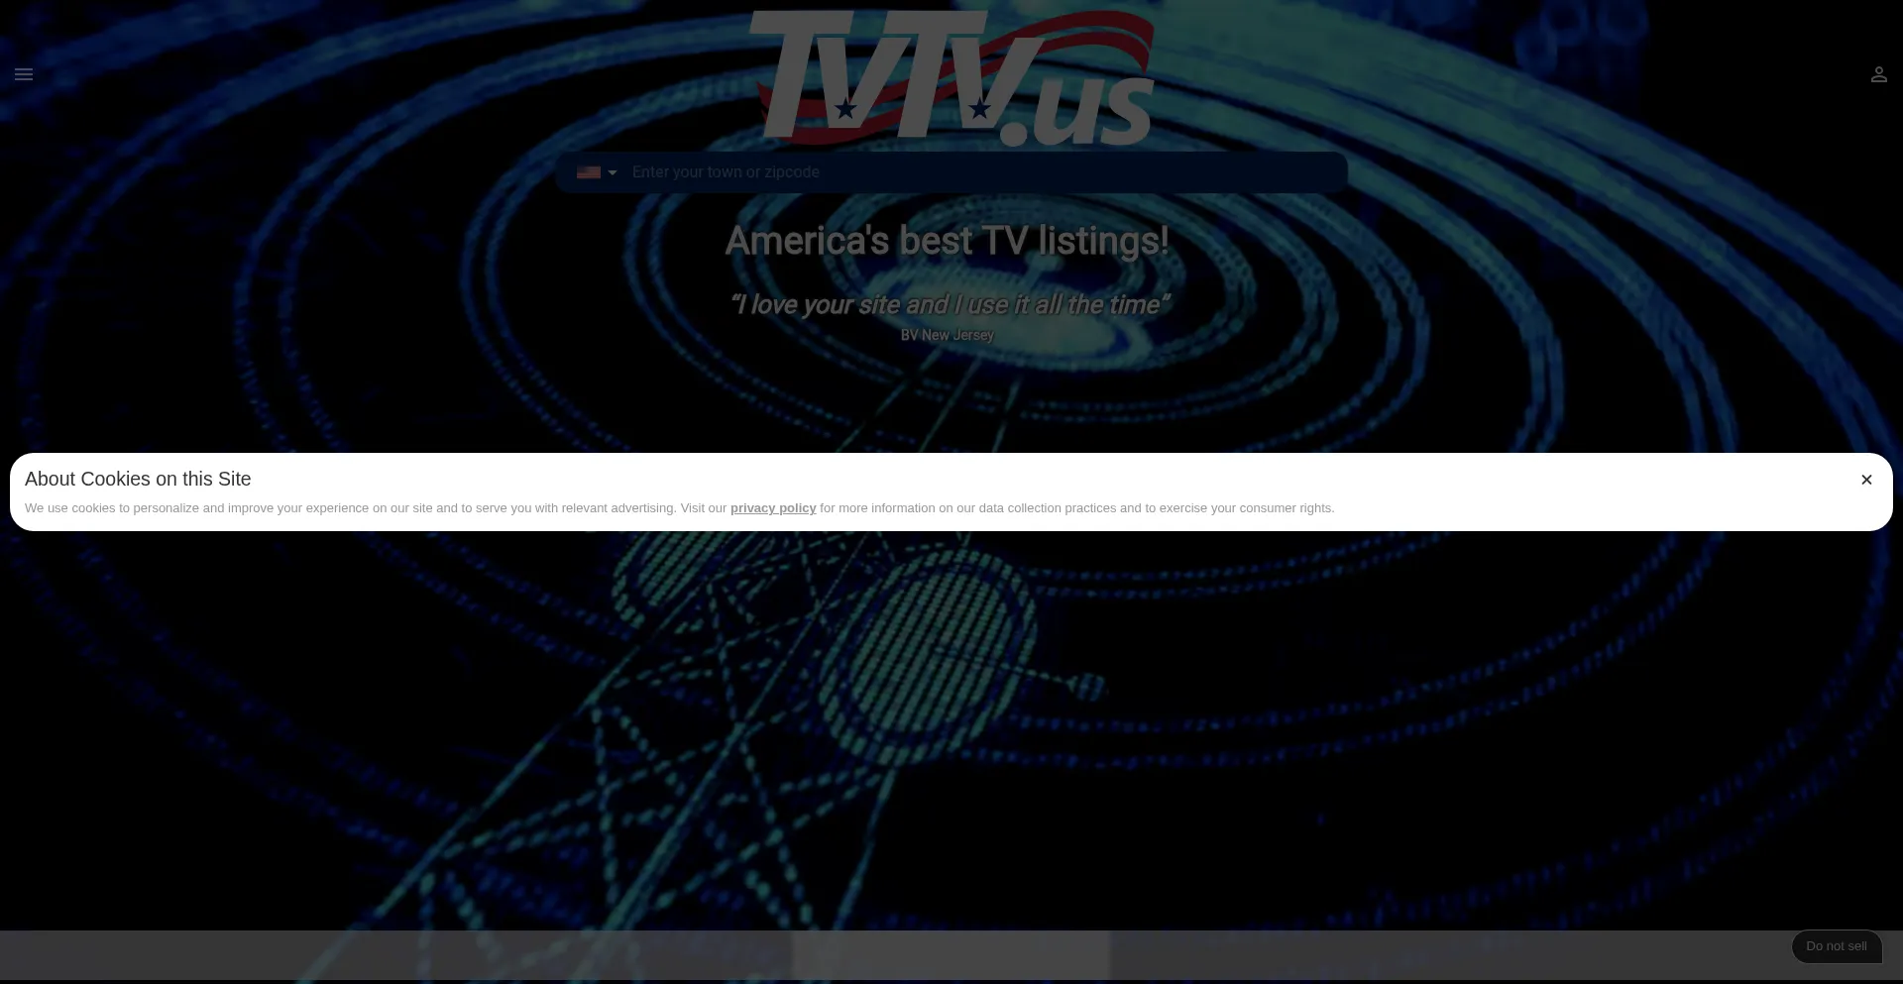The height and width of the screenshot is (984, 1903).
Task: Select the 'About Cookies on this Site' title
Action: click(x=138, y=479)
